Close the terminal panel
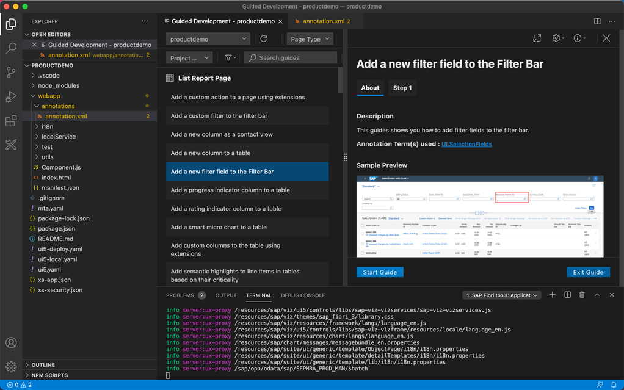Screen dimensions: 624x390 coord(612,295)
